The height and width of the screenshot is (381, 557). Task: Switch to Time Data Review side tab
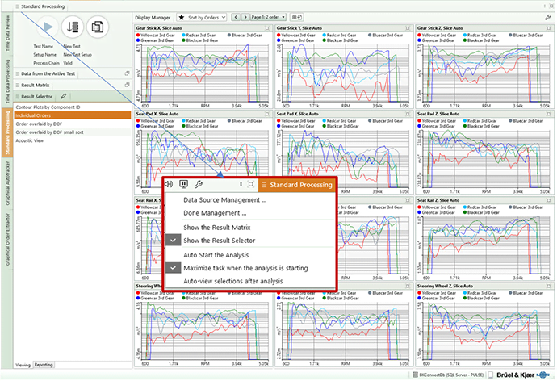[x=7, y=33]
